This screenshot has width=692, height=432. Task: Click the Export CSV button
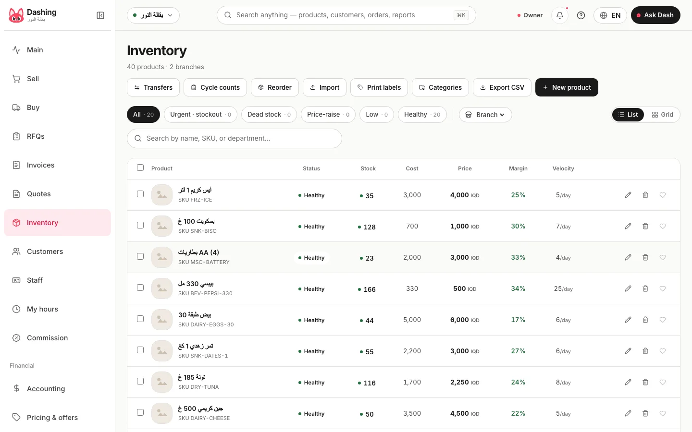[x=502, y=87]
